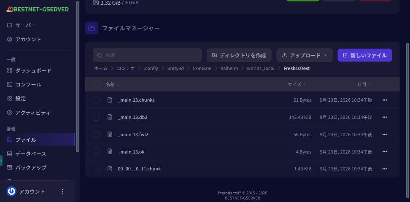Click Fresh10Test in the breadcrumb

pos(297,68)
